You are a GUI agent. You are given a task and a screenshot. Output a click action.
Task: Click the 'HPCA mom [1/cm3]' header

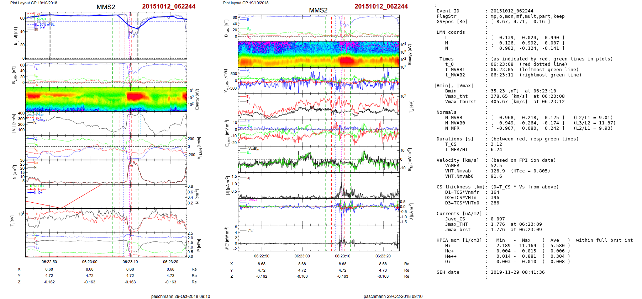pyautogui.click(x=459, y=240)
